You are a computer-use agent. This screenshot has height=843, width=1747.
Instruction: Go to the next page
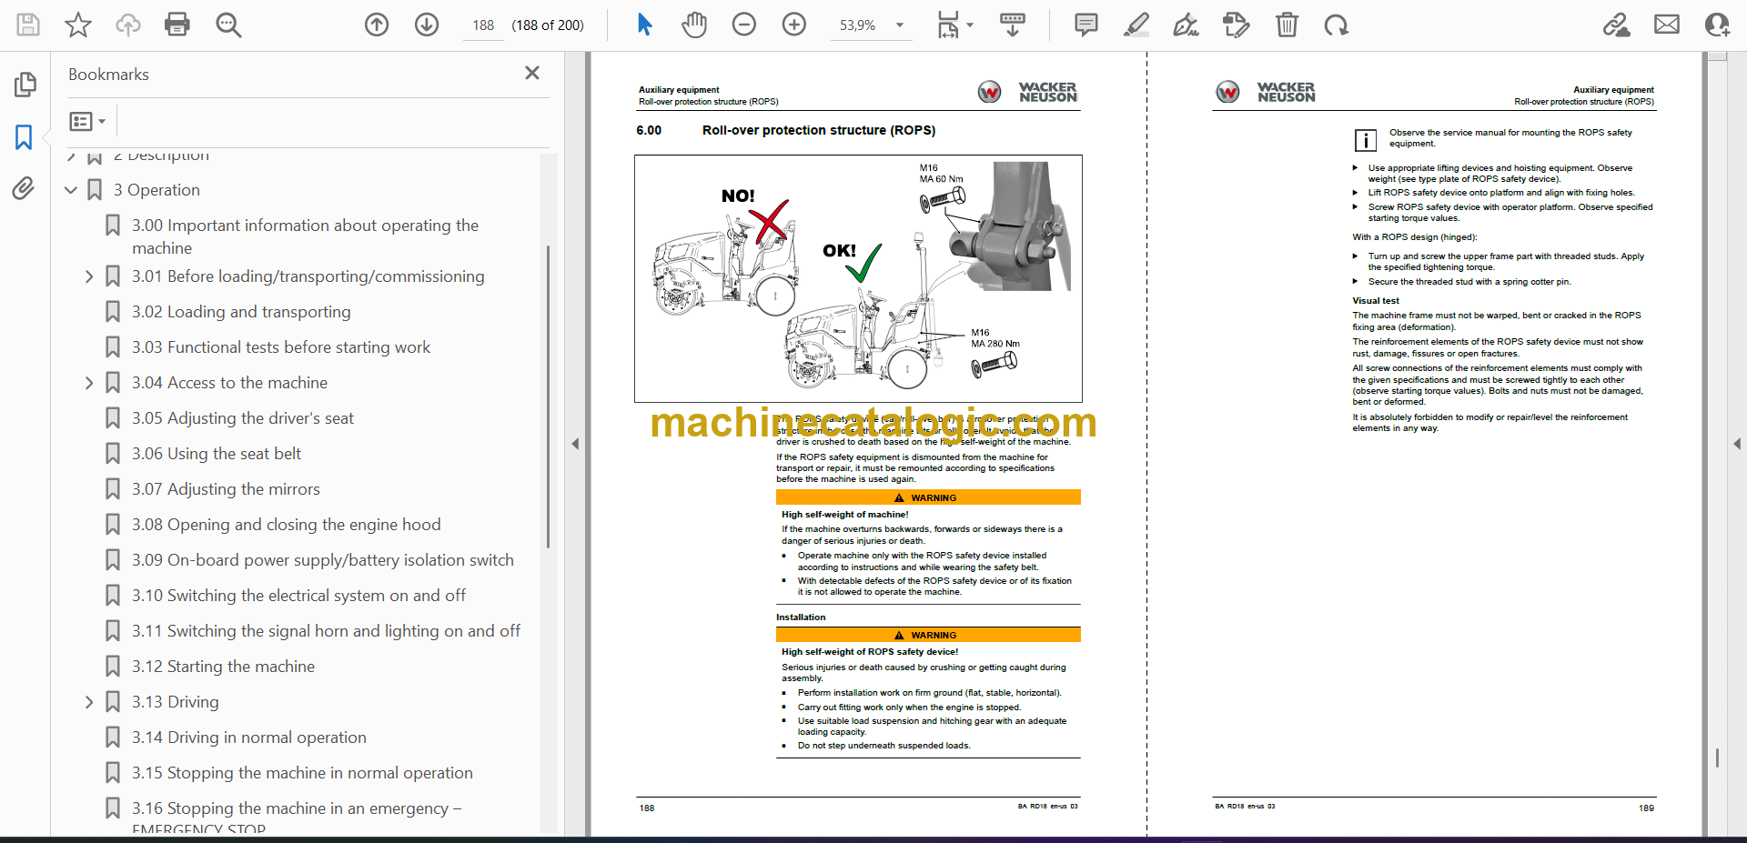pos(427,25)
